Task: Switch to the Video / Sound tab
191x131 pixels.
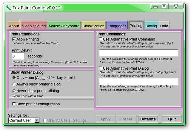Action: click(x=34, y=25)
